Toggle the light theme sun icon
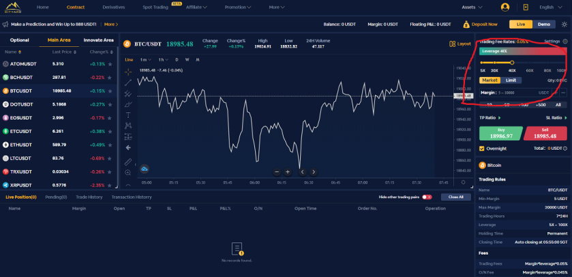 click(x=565, y=25)
